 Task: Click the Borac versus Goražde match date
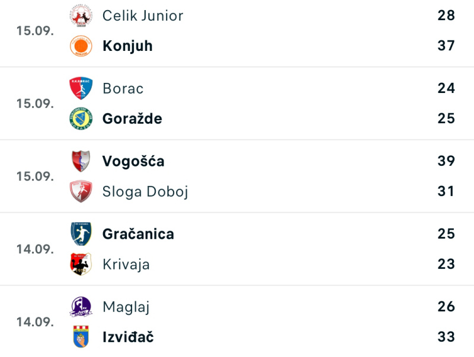click(35, 104)
